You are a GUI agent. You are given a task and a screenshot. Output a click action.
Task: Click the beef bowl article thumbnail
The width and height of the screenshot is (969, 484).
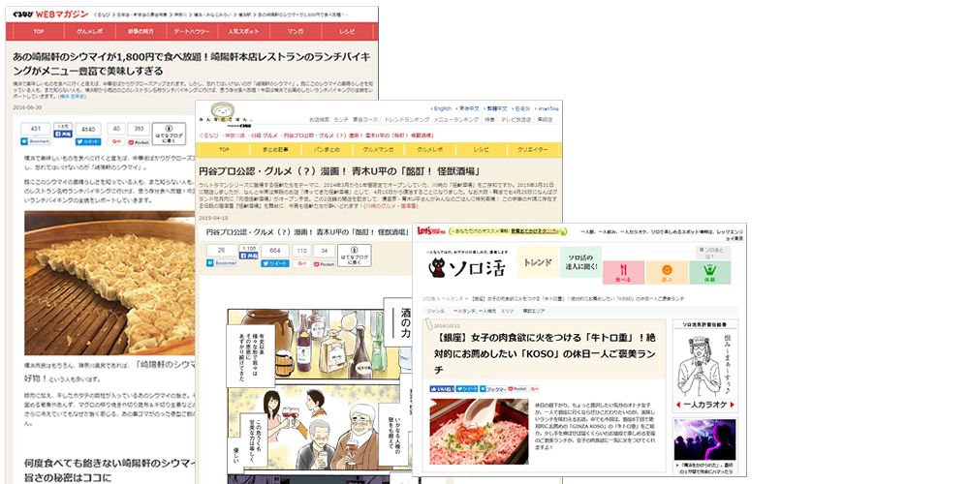coord(465,431)
